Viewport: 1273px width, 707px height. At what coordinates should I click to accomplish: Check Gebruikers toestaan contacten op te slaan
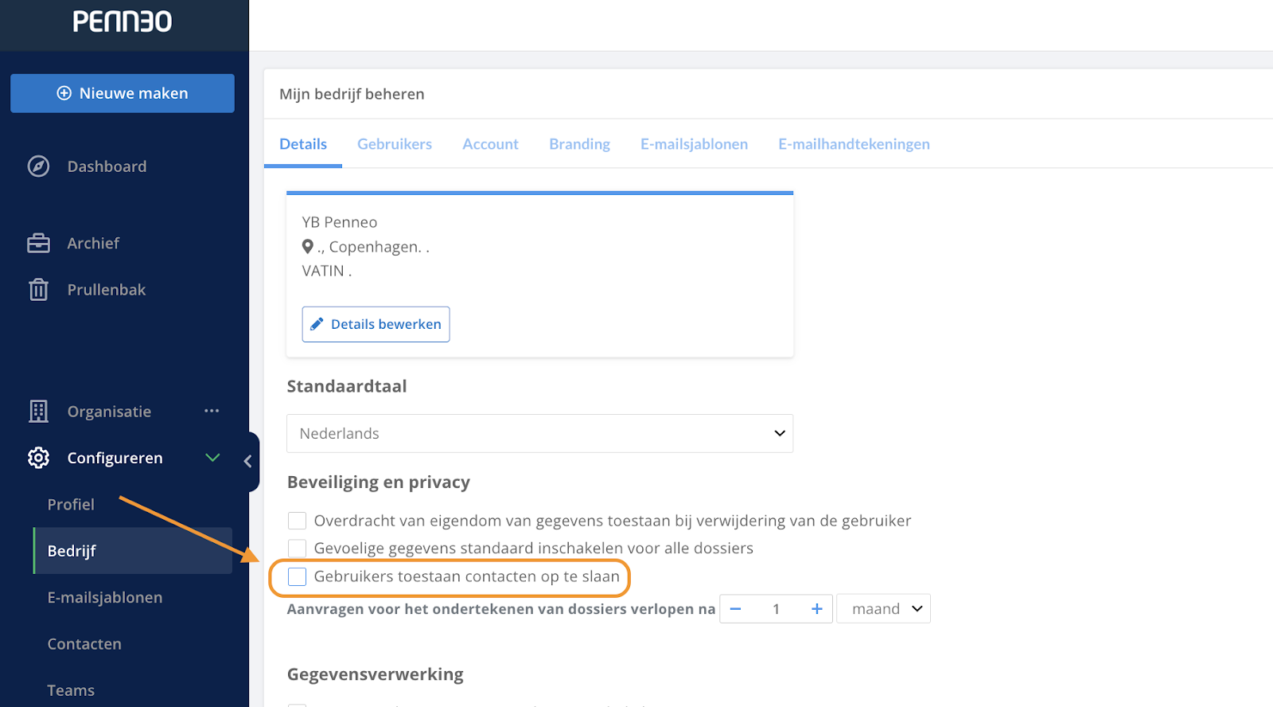pyautogui.click(x=297, y=576)
